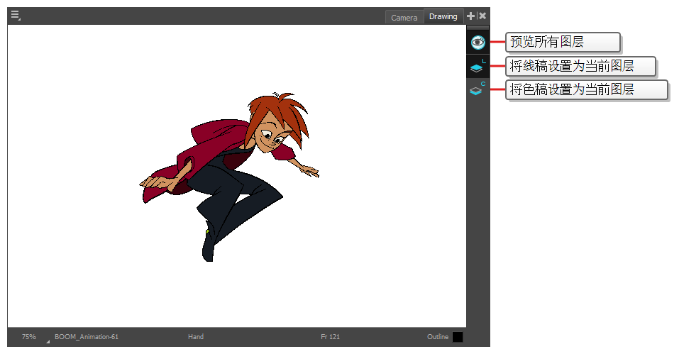Image resolution: width=679 pixels, height=354 pixels.
Task: Set Line Art as current layer
Action: click(477, 68)
